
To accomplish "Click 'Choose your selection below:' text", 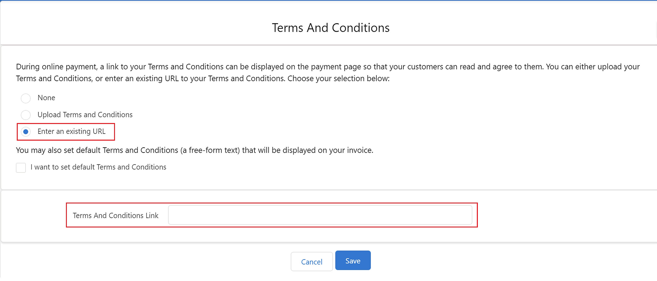I will click(338, 79).
